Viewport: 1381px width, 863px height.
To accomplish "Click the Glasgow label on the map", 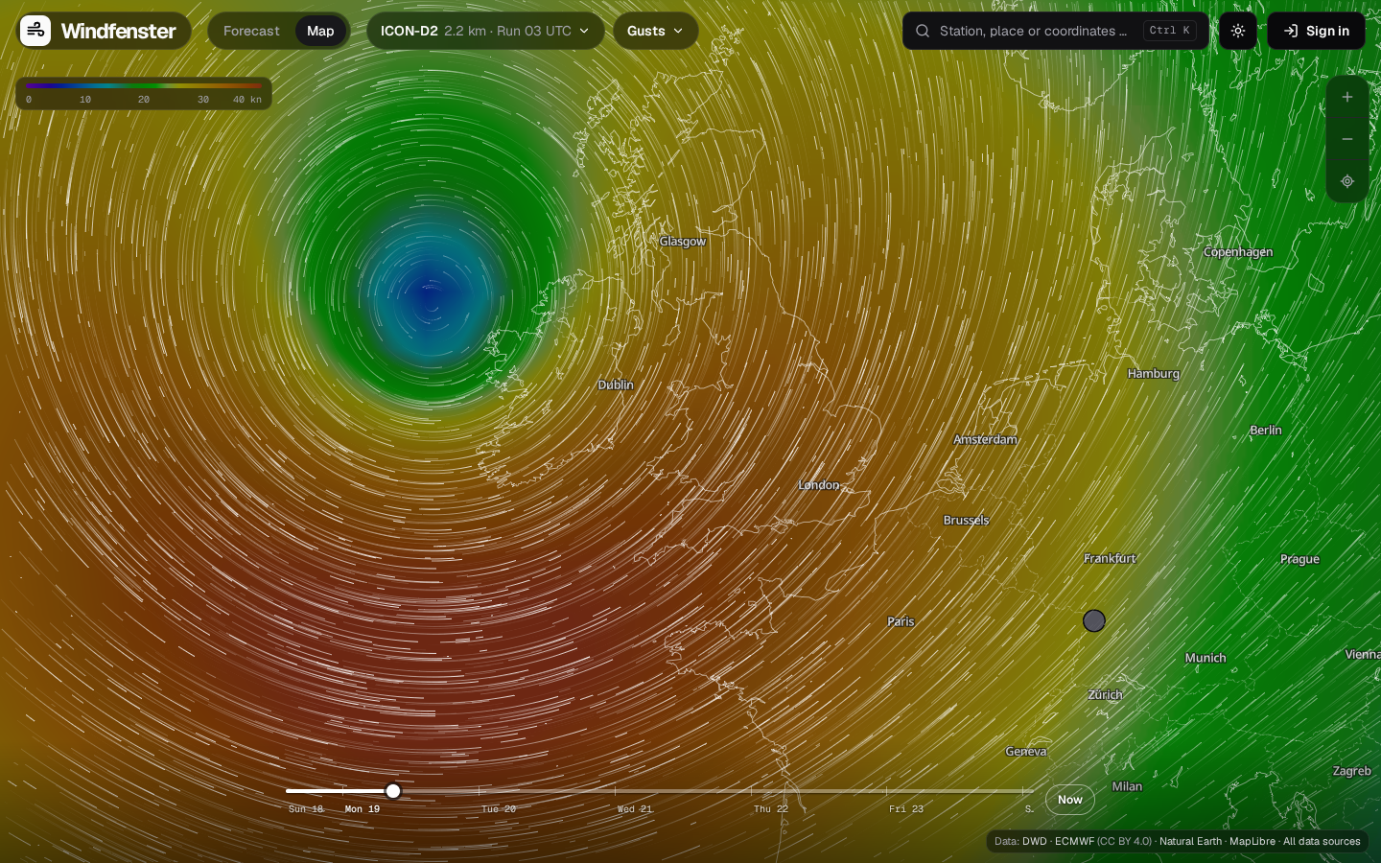I will coord(683,242).
